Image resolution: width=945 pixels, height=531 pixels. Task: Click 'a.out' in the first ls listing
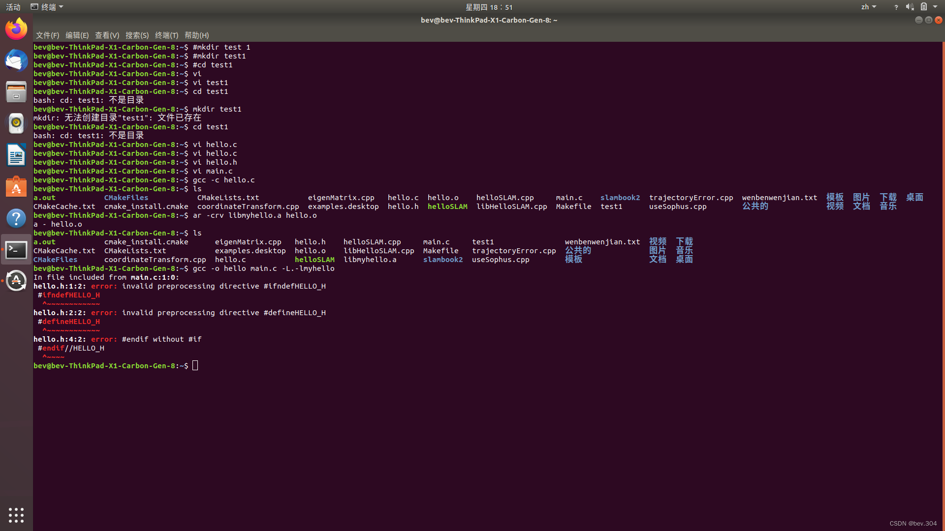pyautogui.click(x=44, y=198)
